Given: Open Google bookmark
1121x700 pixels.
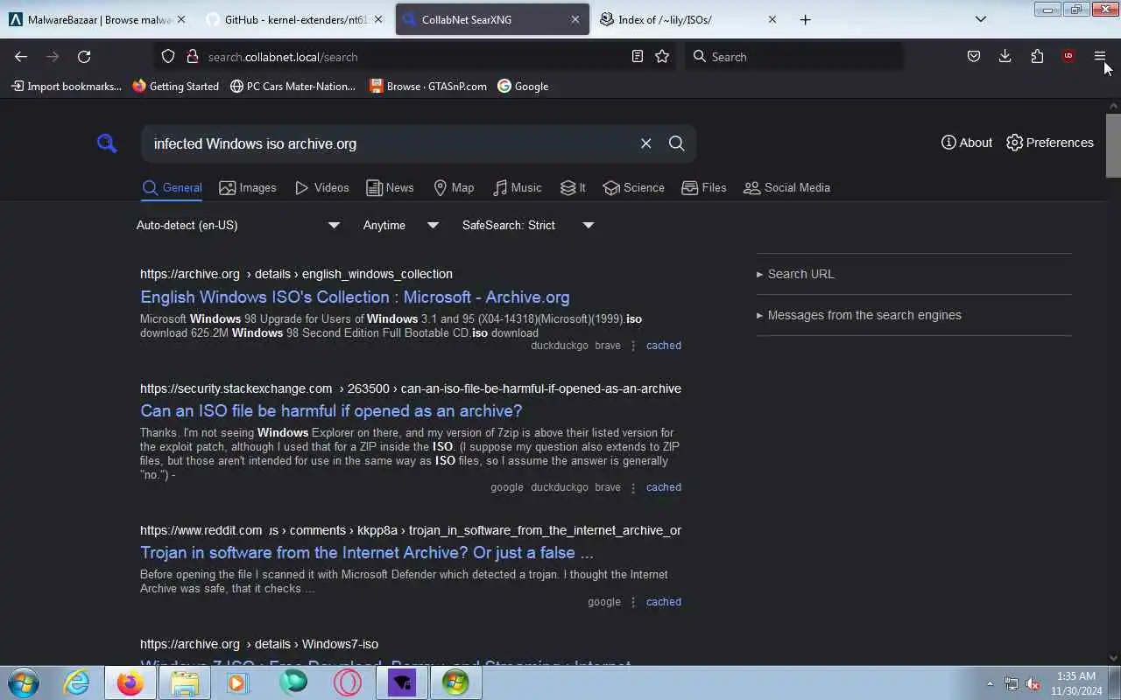Looking at the screenshot, I should click(x=523, y=86).
